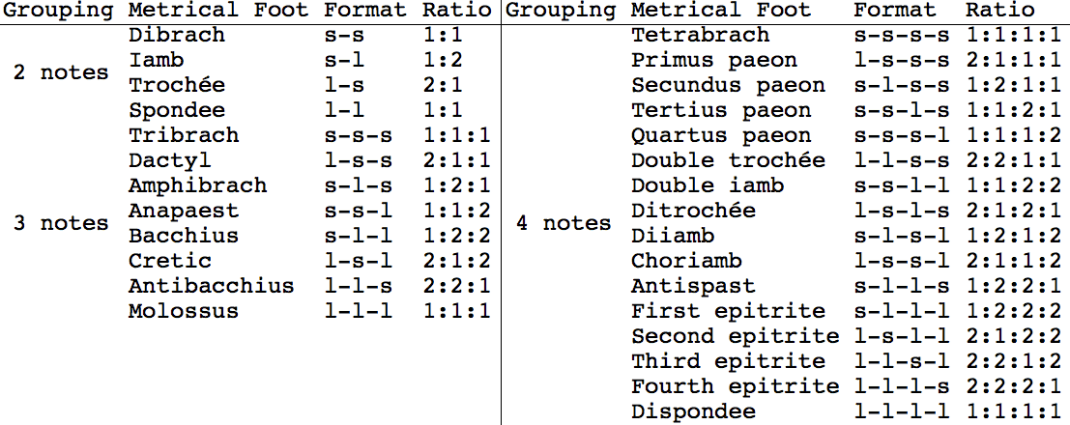Select the Fourth epitrite entry
The height and width of the screenshot is (425, 1070).
[735, 387]
